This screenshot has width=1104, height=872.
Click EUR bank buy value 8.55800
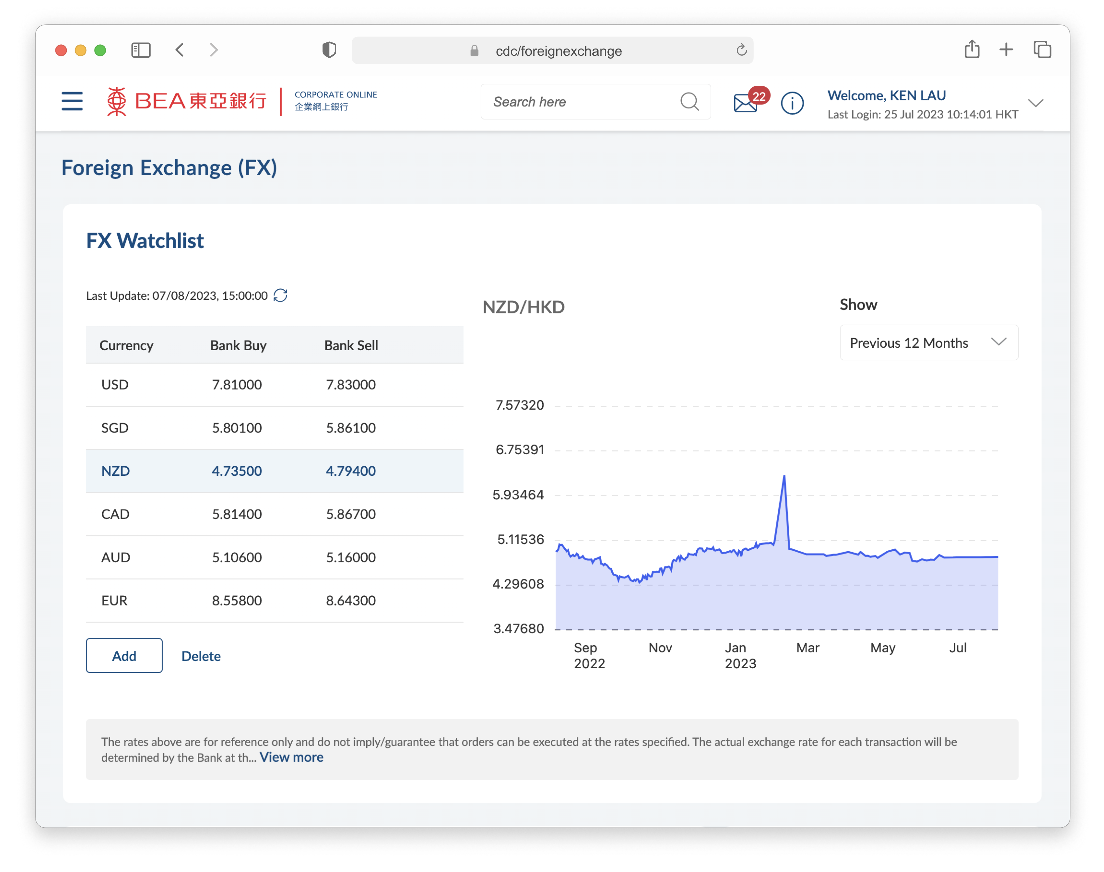(237, 600)
